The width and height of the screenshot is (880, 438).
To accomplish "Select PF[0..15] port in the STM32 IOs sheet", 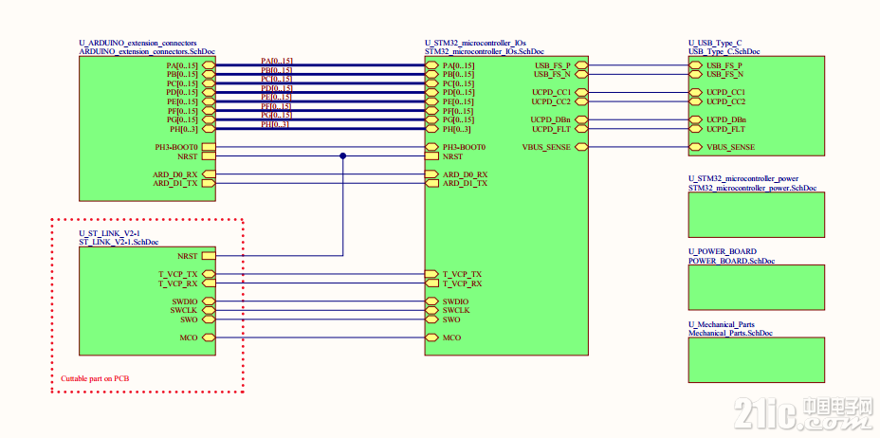I will [431, 111].
